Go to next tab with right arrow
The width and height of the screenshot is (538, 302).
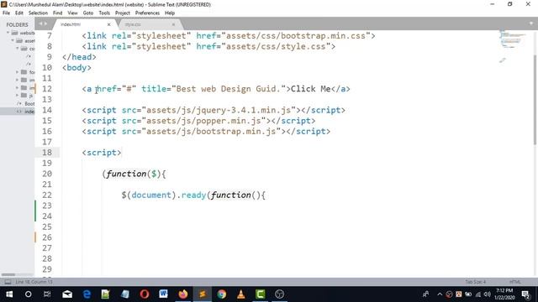coord(45,23)
